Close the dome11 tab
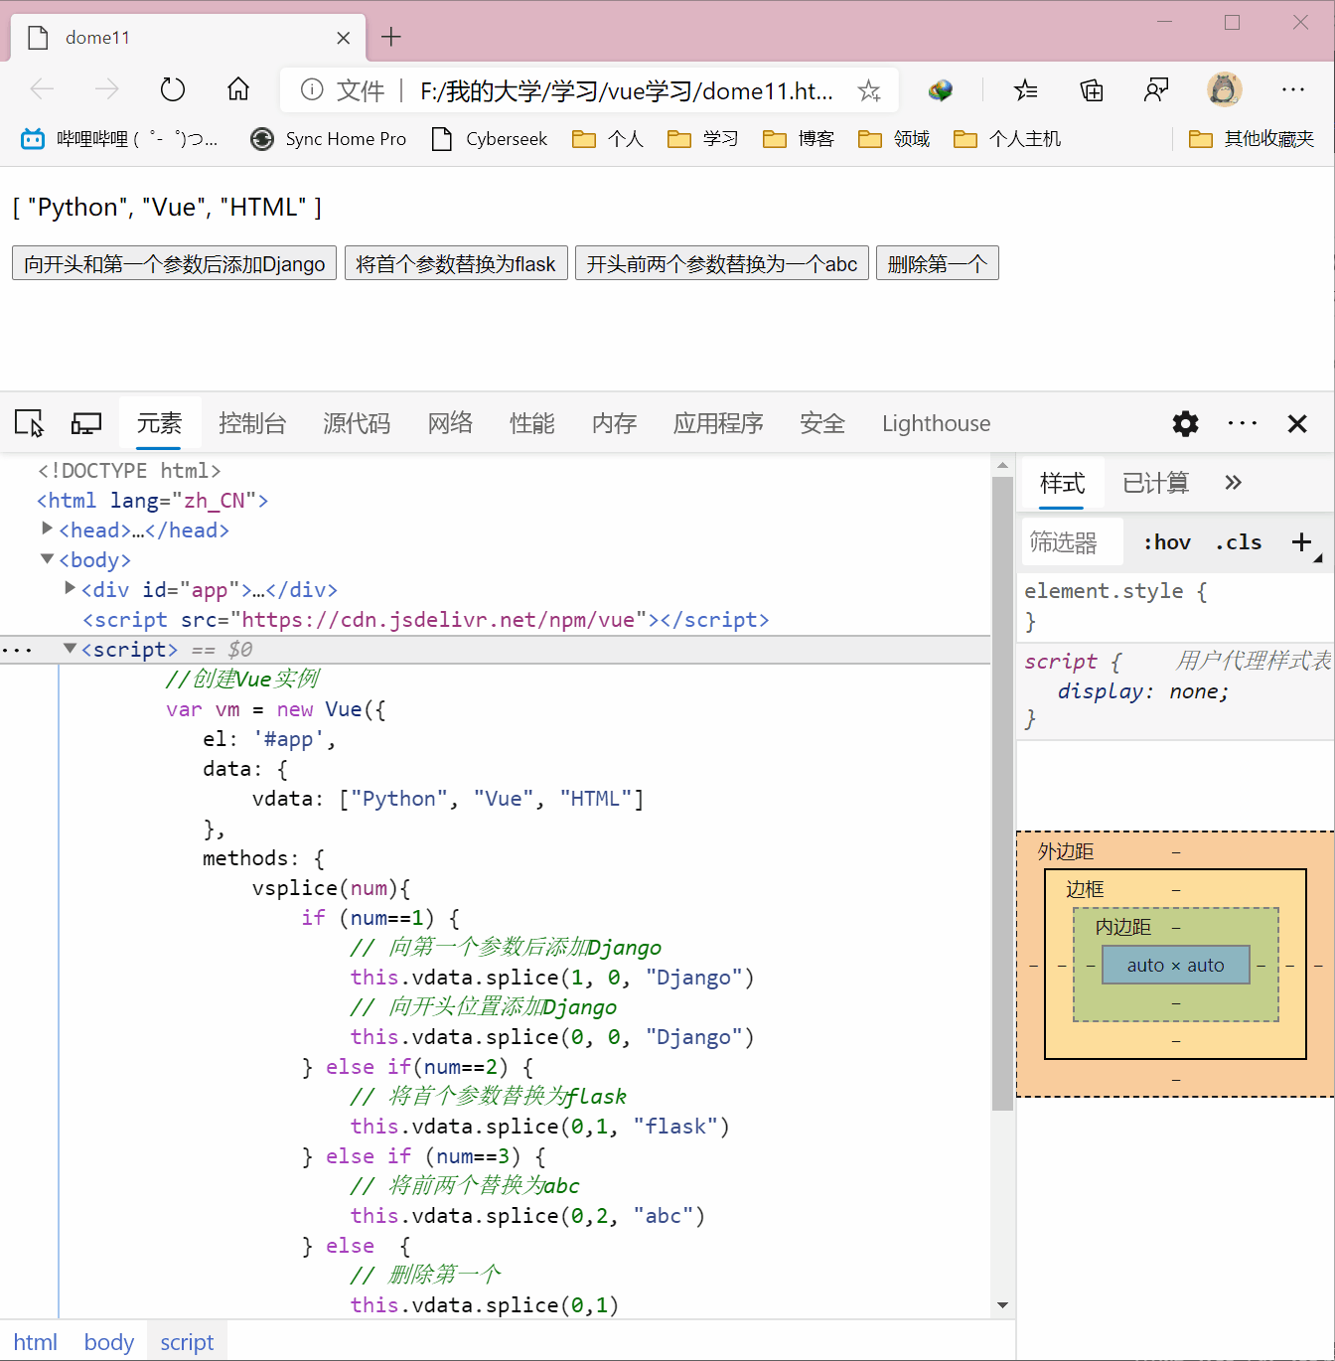 tap(344, 38)
